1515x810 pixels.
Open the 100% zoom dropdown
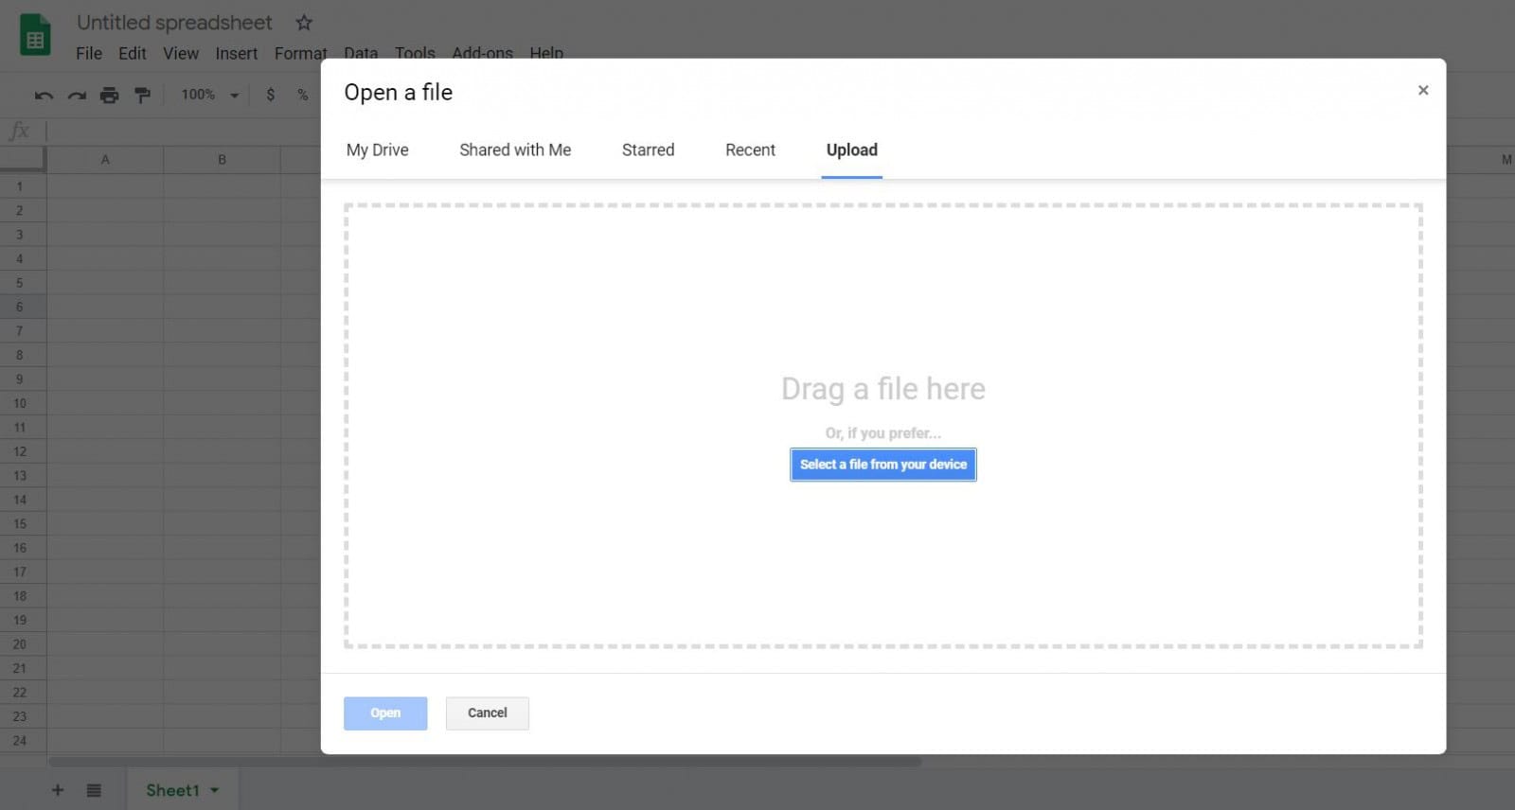210,95
